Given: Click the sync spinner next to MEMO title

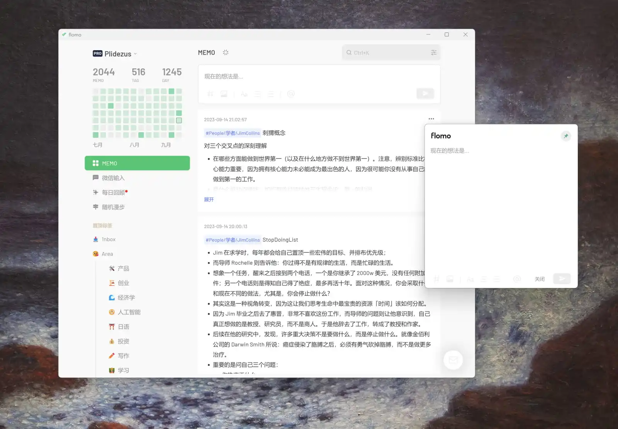Looking at the screenshot, I should tap(226, 52).
